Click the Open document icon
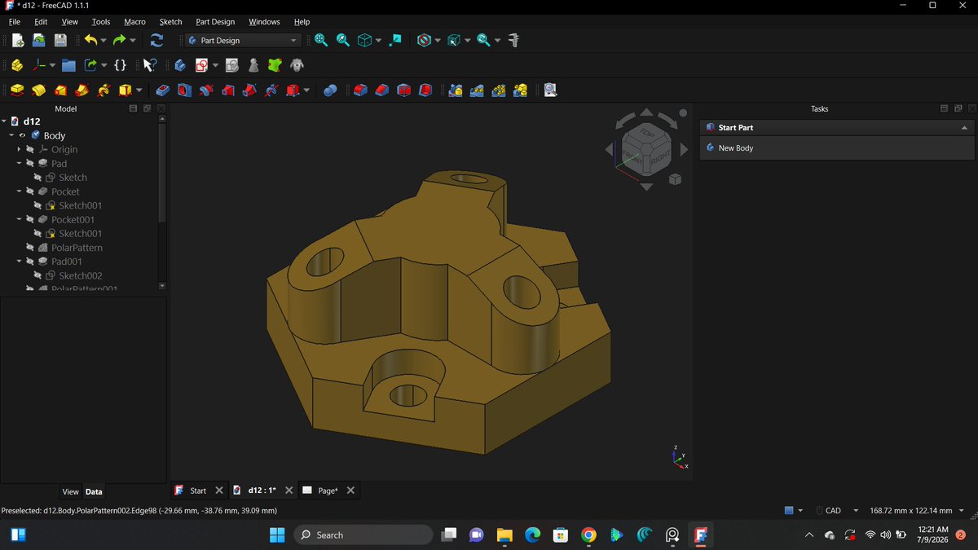The width and height of the screenshot is (978, 550). click(x=38, y=40)
